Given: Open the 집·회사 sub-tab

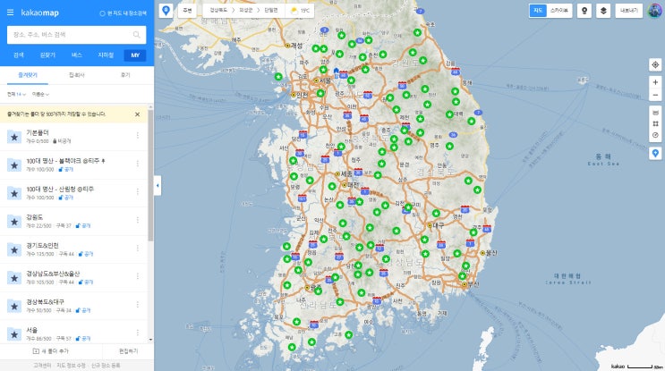Looking at the screenshot, I should pos(77,75).
